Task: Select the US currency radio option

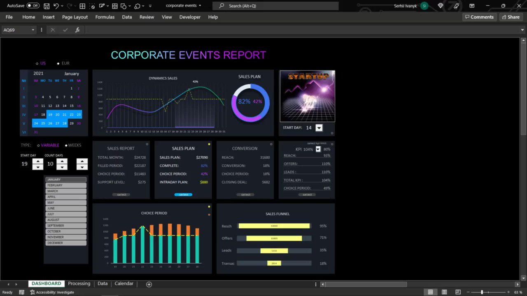Action: (37, 63)
